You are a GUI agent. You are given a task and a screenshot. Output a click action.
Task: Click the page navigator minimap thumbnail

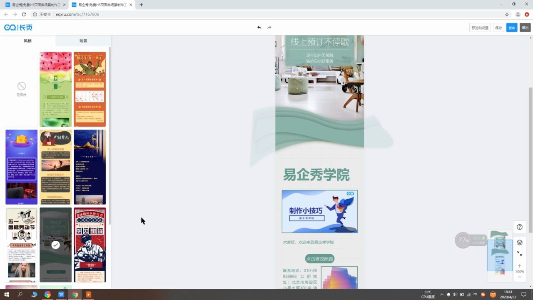500,255
